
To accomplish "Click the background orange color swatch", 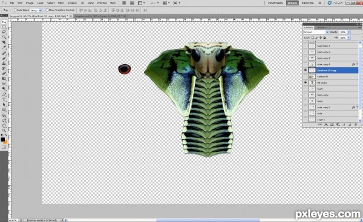I will [x=5, y=142].
